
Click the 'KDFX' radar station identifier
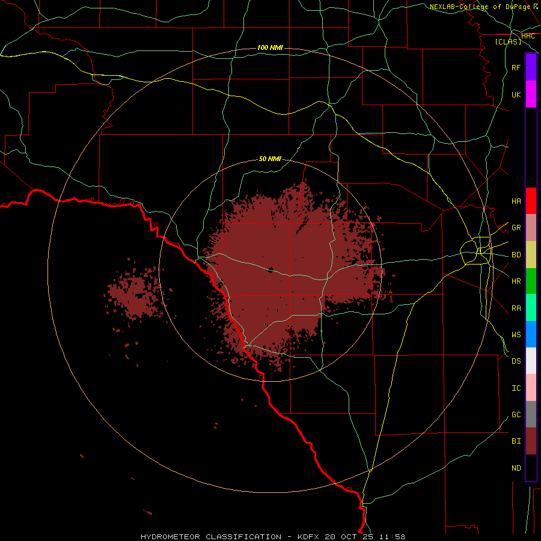[308, 537]
